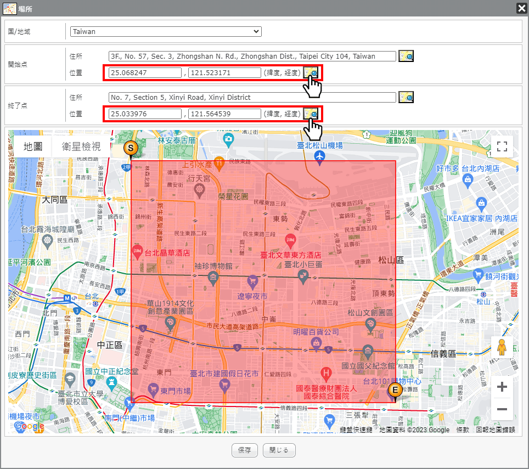
Task: Search map by end point address icon
Action: pos(406,97)
